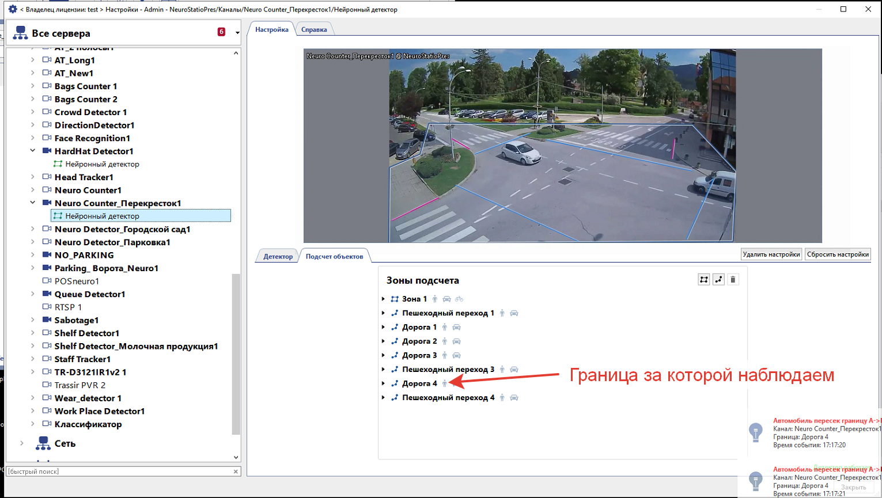Expand the Сеть tree node

[22, 443]
